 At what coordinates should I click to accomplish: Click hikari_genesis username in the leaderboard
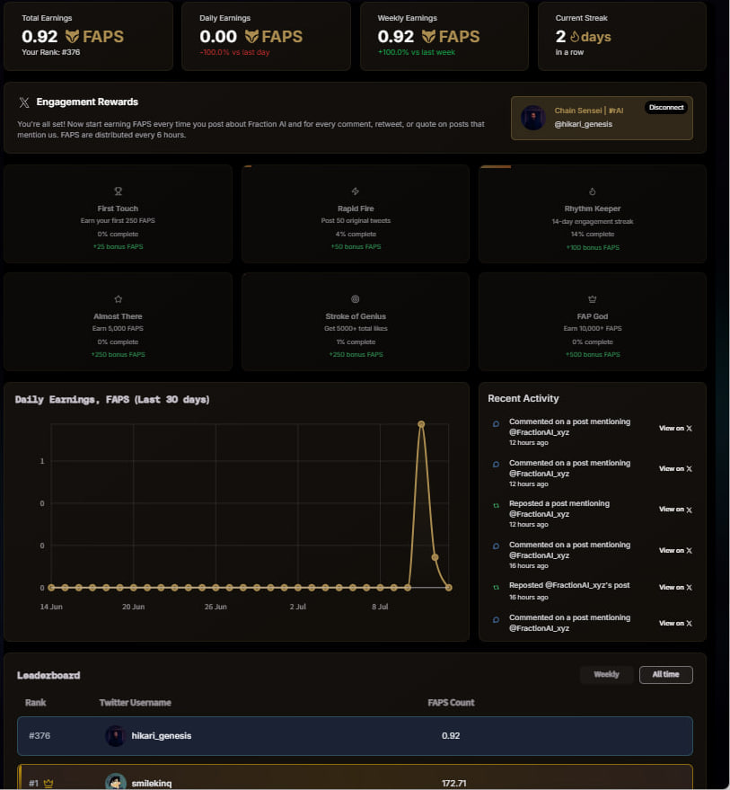pyautogui.click(x=161, y=735)
